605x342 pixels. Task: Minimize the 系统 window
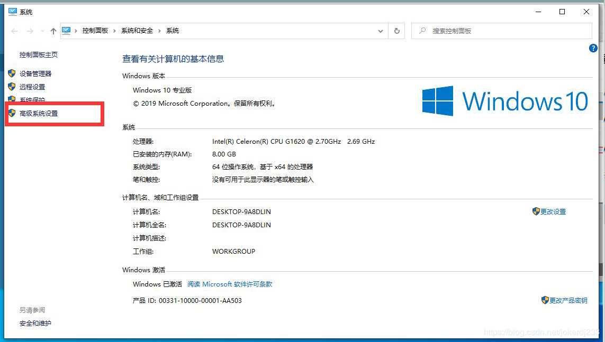538,12
